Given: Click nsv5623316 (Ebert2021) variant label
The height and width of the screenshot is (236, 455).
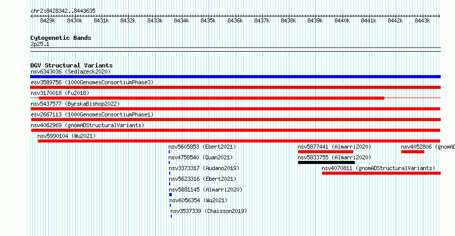Looking at the screenshot, I should 202,179.
